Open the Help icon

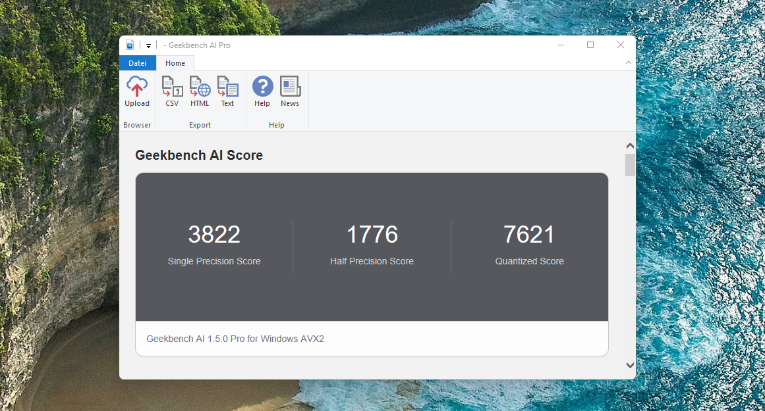(262, 92)
